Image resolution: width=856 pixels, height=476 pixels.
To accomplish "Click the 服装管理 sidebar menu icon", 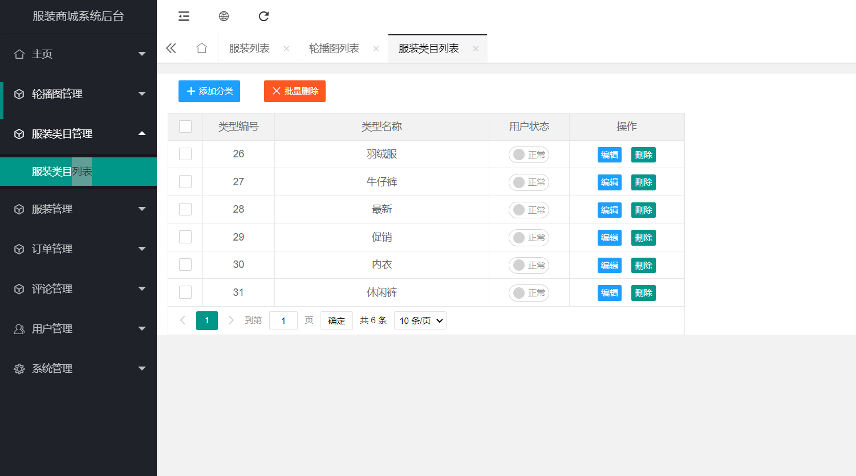I will 19,209.
